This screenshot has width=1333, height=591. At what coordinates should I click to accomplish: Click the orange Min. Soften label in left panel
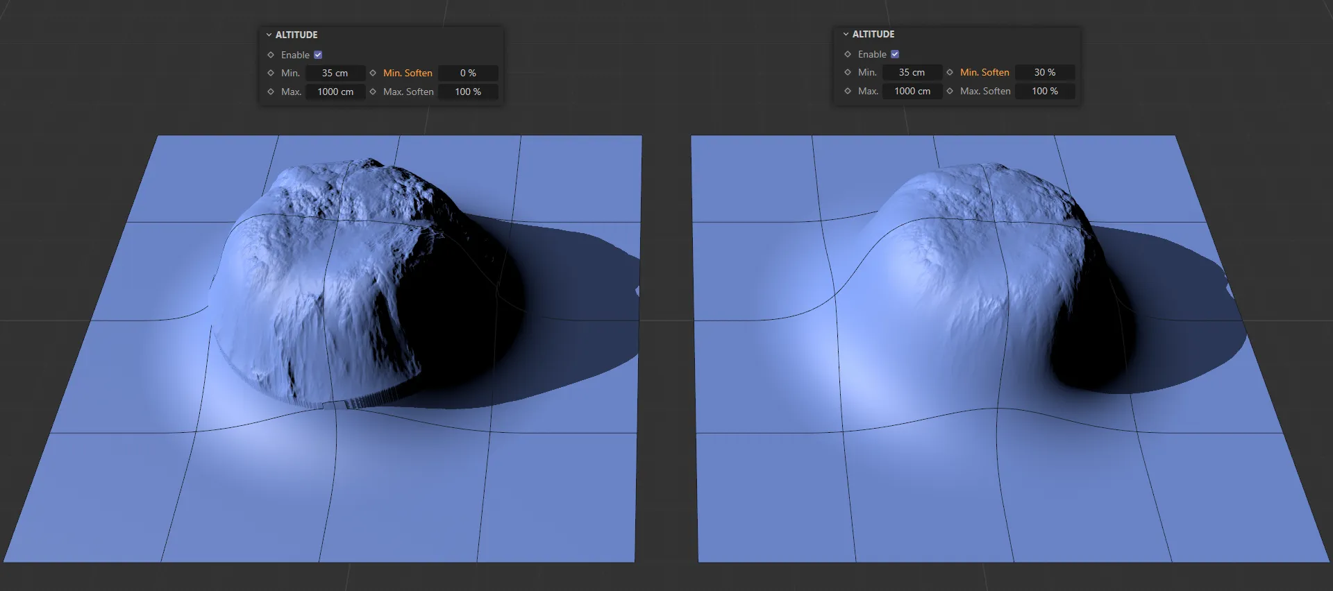408,73
